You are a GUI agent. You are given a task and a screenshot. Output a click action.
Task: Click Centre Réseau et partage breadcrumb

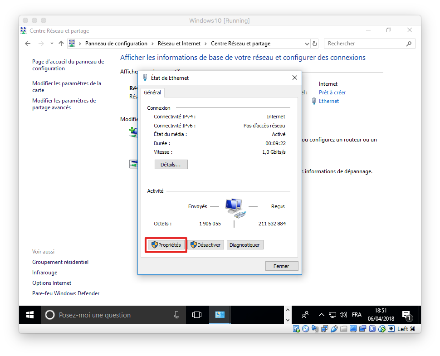241,44
